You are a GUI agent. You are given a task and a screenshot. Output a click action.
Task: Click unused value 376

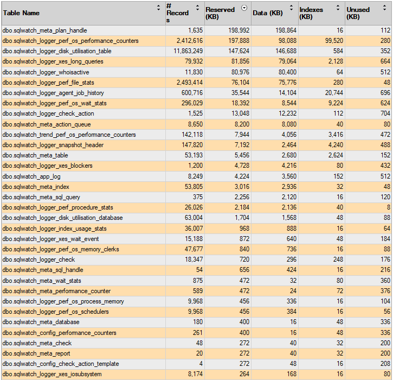pos(385,291)
